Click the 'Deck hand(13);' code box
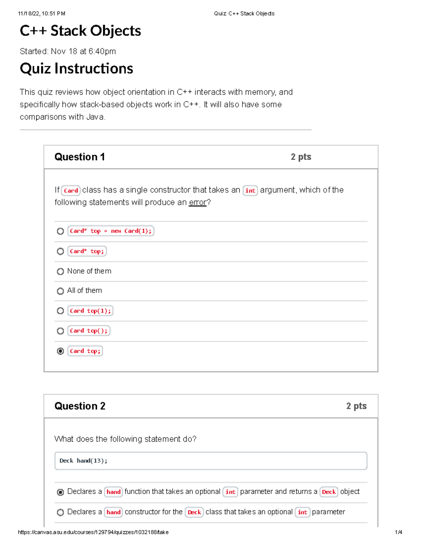Viewport: 421px width, 546px height. [210, 461]
